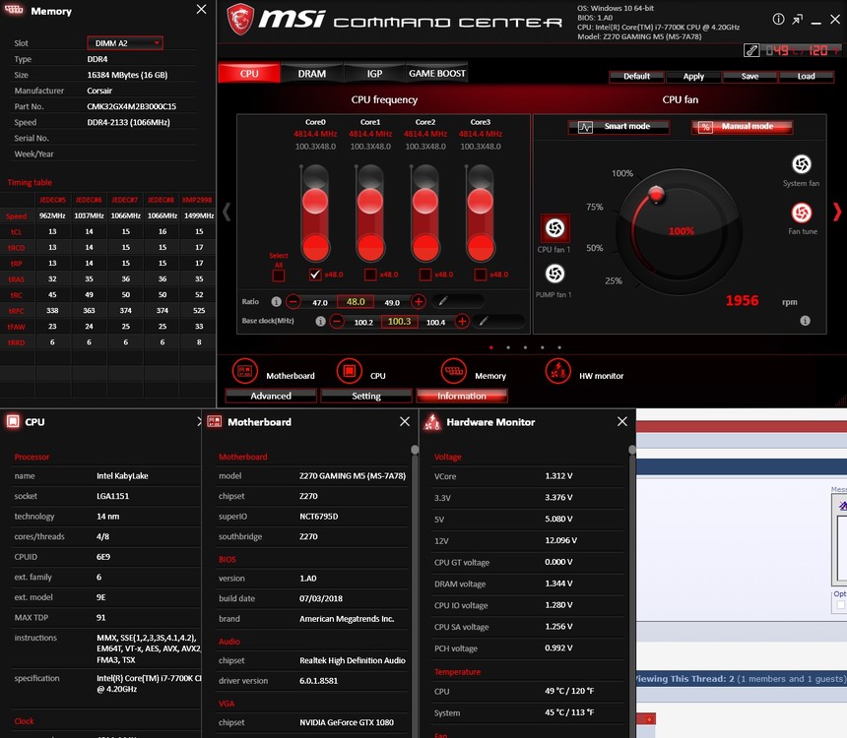This screenshot has width=847, height=738.
Task: Open the Information tab
Action: (x=462, y=397)
